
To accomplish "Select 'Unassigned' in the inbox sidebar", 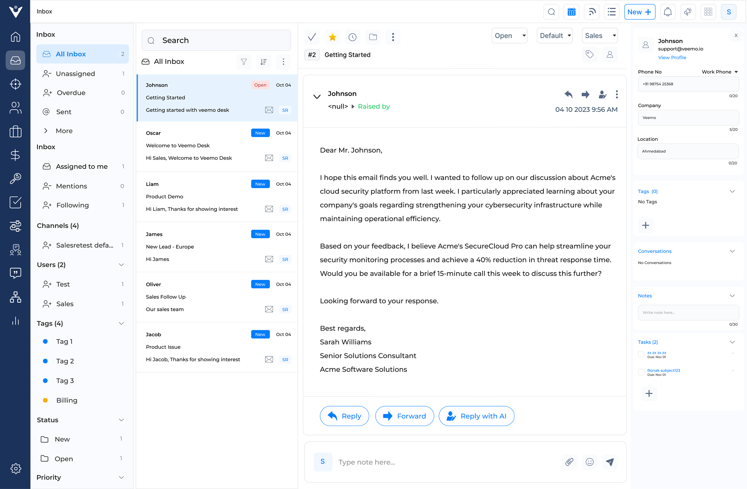I will coord(75,73).
